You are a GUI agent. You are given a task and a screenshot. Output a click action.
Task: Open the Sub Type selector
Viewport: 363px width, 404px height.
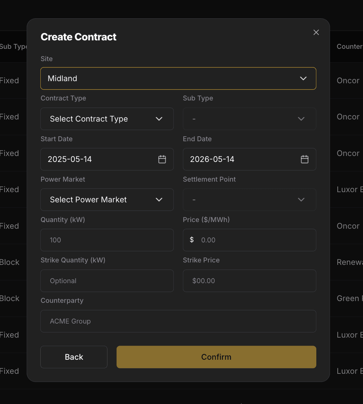click(x=249, y=119)
